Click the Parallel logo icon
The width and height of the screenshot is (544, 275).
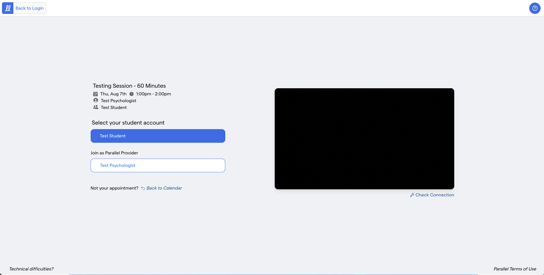8,8
